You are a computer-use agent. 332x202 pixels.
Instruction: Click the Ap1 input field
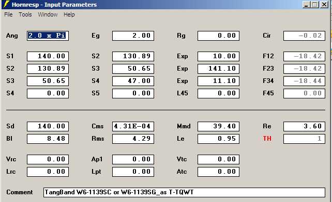click(x=133, y=159)
